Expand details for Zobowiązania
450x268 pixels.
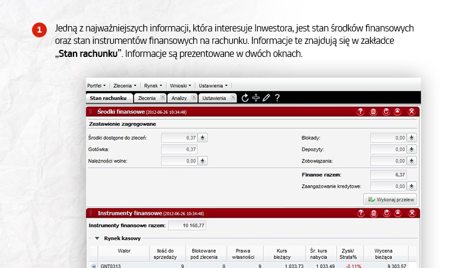411,161
